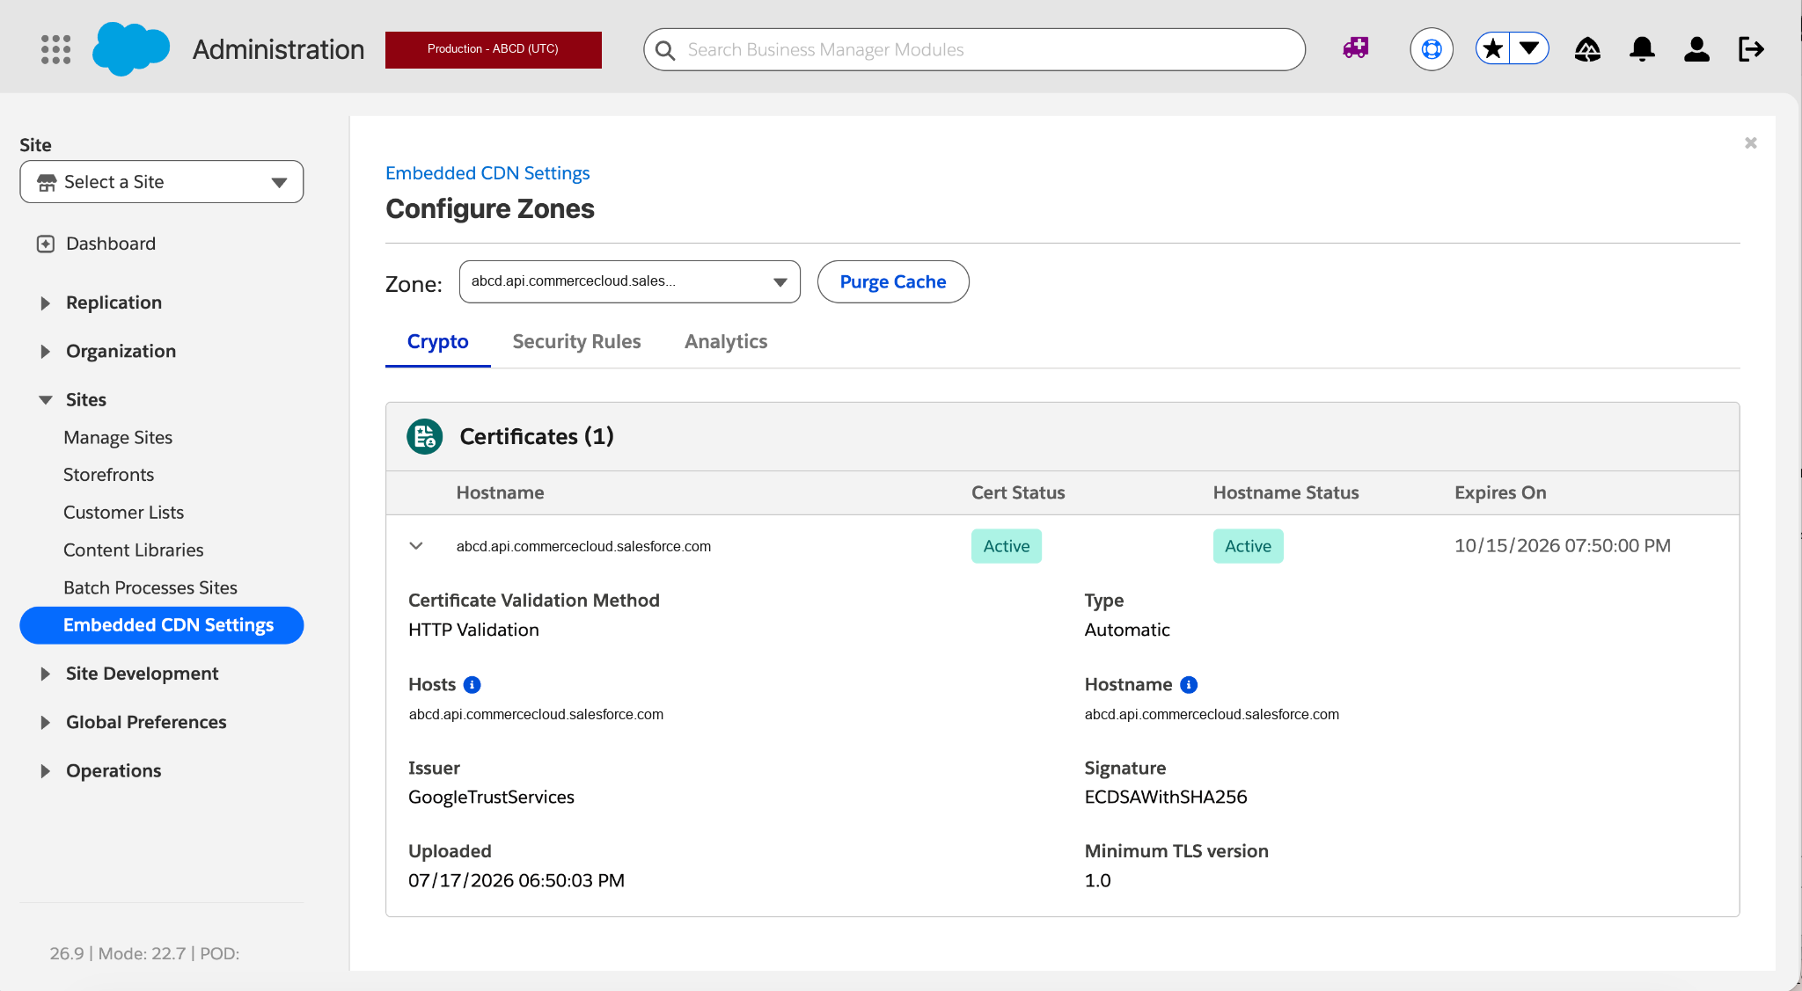
Task: Click the Expires On date 10/15/2026 07:50:00 PM
Action: [x=1562, y=545]
